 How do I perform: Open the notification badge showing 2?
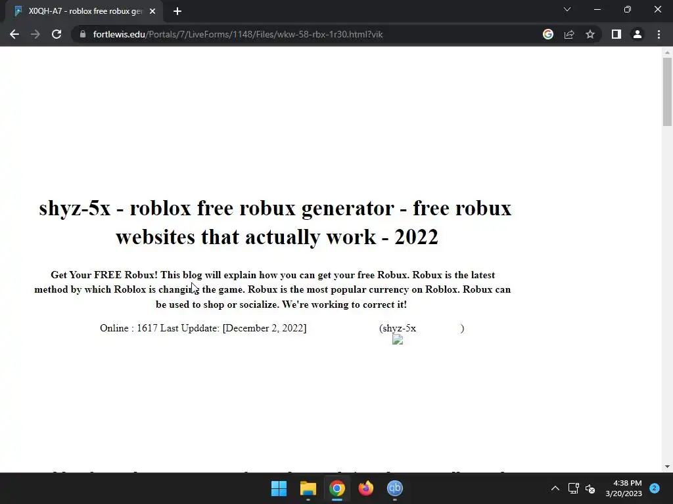[x=655, y=488]
